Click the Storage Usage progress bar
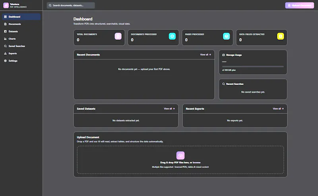Screen dimensions: 318x196 (x=253, y=67)
